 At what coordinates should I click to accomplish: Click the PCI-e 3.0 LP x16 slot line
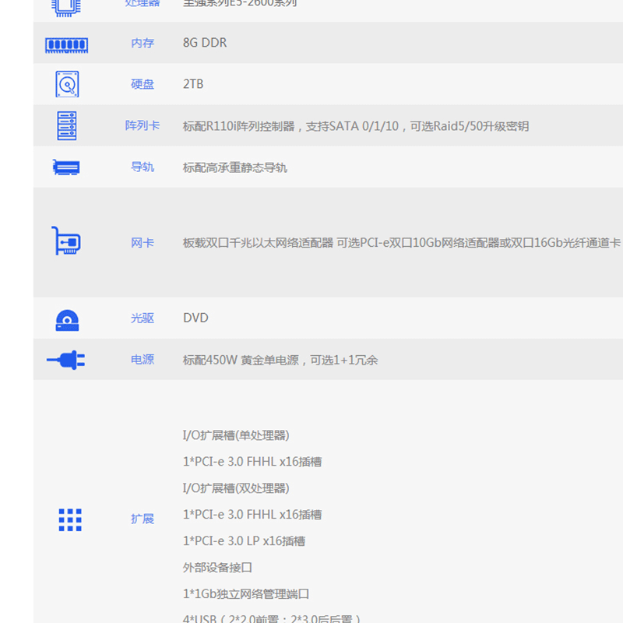pos(244,541)
